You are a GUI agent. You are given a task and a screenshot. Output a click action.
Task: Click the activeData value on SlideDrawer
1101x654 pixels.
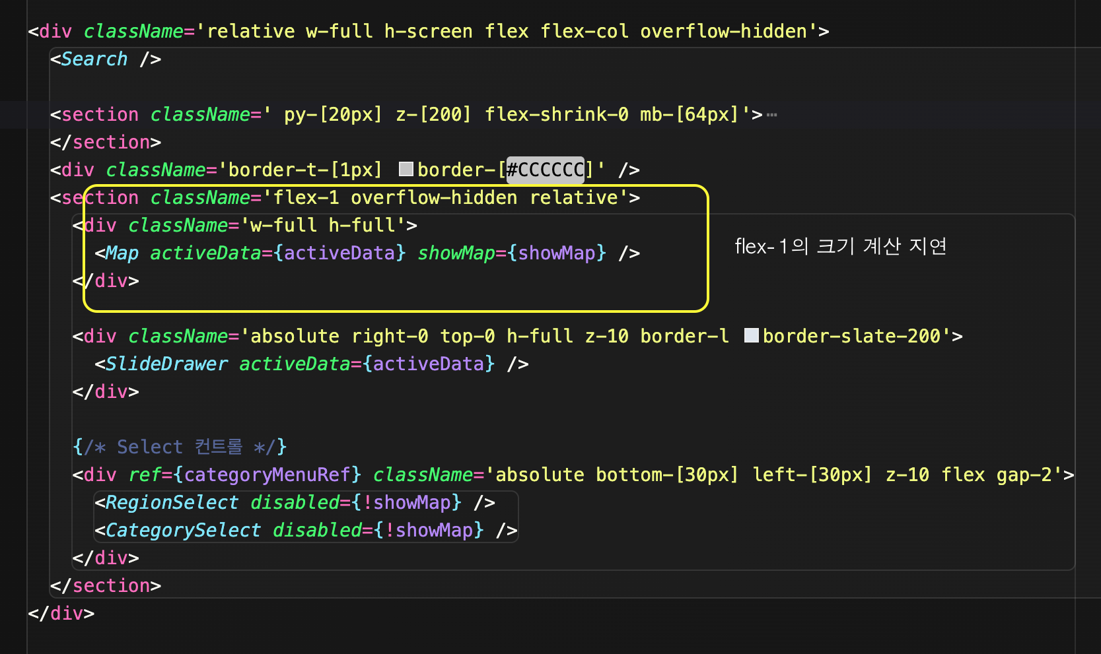(433, 364)
